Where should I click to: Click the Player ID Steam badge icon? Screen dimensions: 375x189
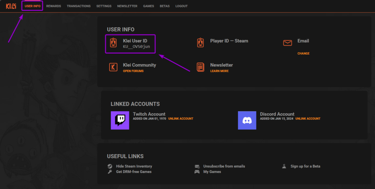click(x=200, y=42)
